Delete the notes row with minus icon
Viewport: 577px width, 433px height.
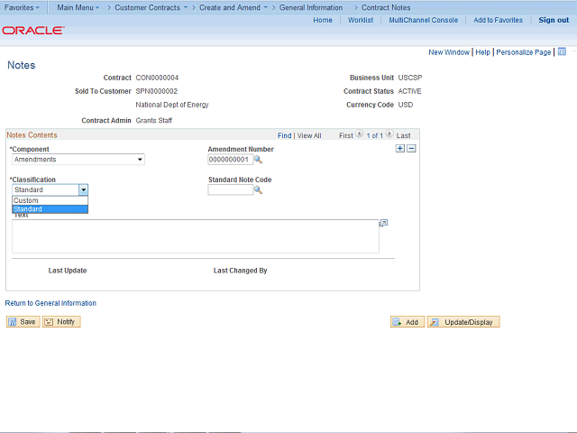(411, 148)
